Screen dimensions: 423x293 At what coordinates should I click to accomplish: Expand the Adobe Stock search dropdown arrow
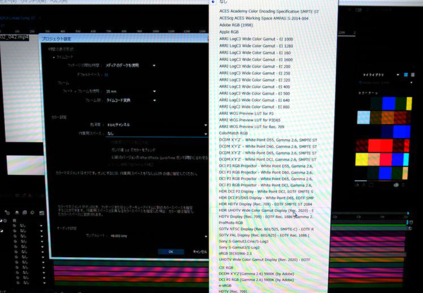click(411, 83)
